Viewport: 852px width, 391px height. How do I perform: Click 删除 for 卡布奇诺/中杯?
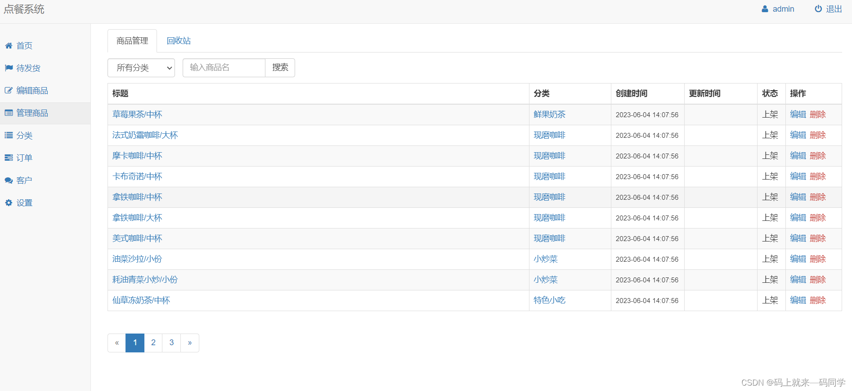tap(818, 176)
